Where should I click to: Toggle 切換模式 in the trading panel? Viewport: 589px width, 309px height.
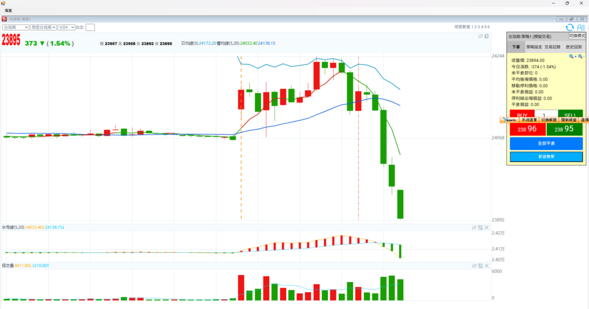tap(577, 36)
